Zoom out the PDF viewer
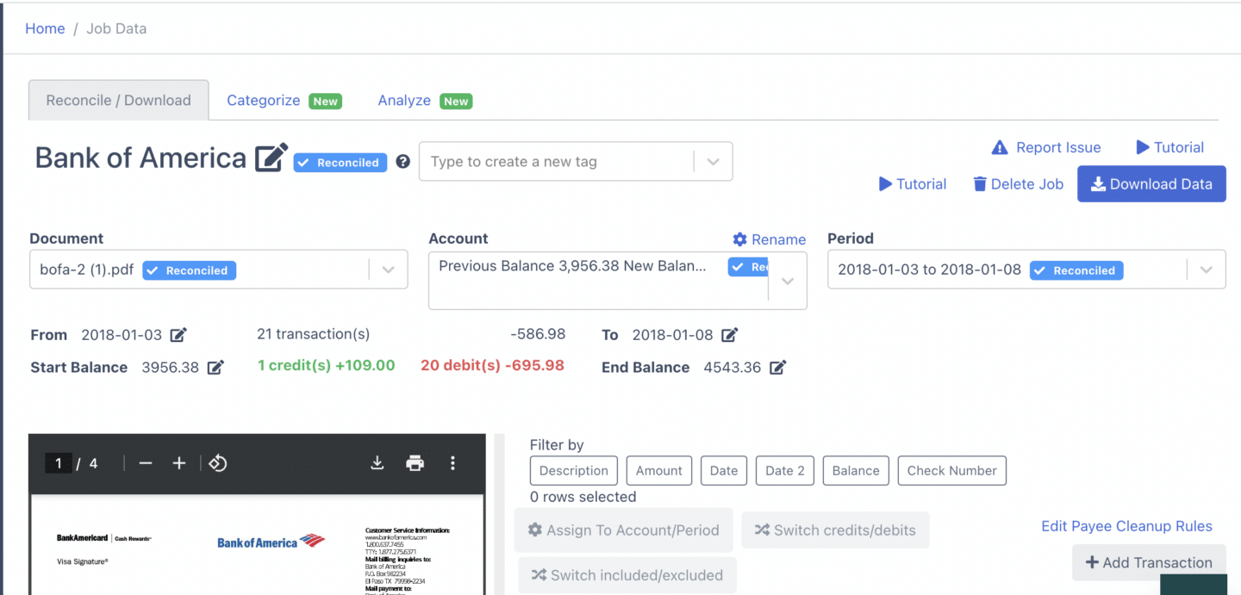The height and width of the screenshot is (595, 1241). coord(146,463)
